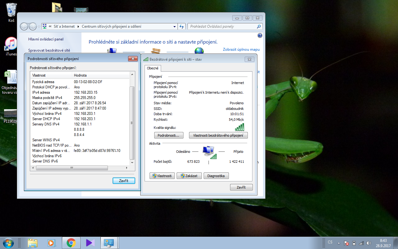The width and height of the screenshot is (398, 249).
Task: Open the address bar history dropdown
Action: tap(175, 27)
